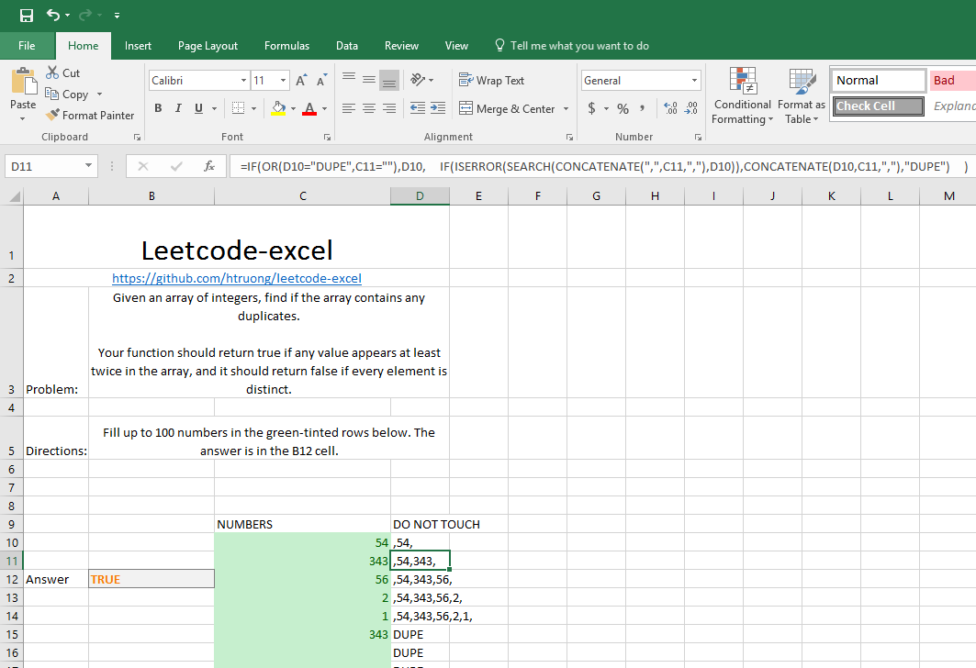The width and height of the screenshot is (976, 668).
Task: Select the Format Painter brush
Action: coord(52,115)
